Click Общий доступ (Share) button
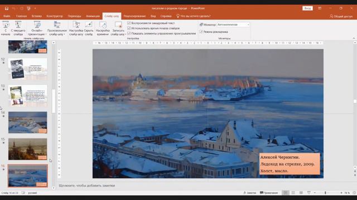This screenshot has height=200, width=357. pos(341,16)
